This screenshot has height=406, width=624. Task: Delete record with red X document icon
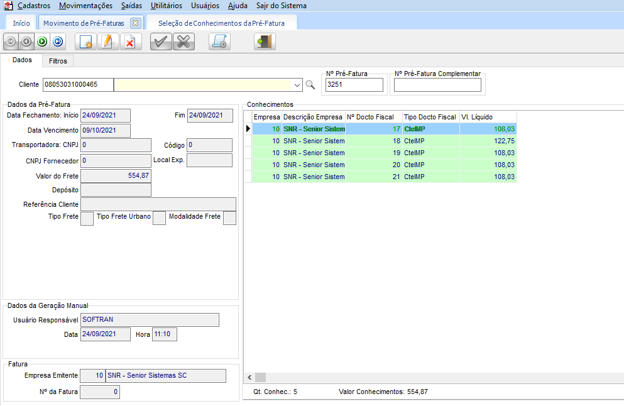coord(130,42)
